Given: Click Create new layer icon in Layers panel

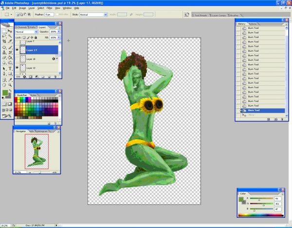Looking at the screenshot, I should (49, 76).
